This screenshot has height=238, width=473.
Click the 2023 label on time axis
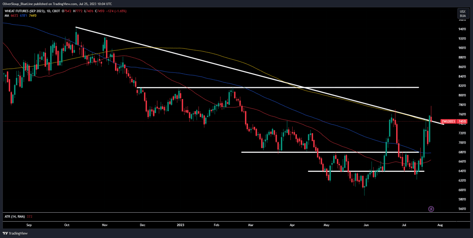[180, 225]
